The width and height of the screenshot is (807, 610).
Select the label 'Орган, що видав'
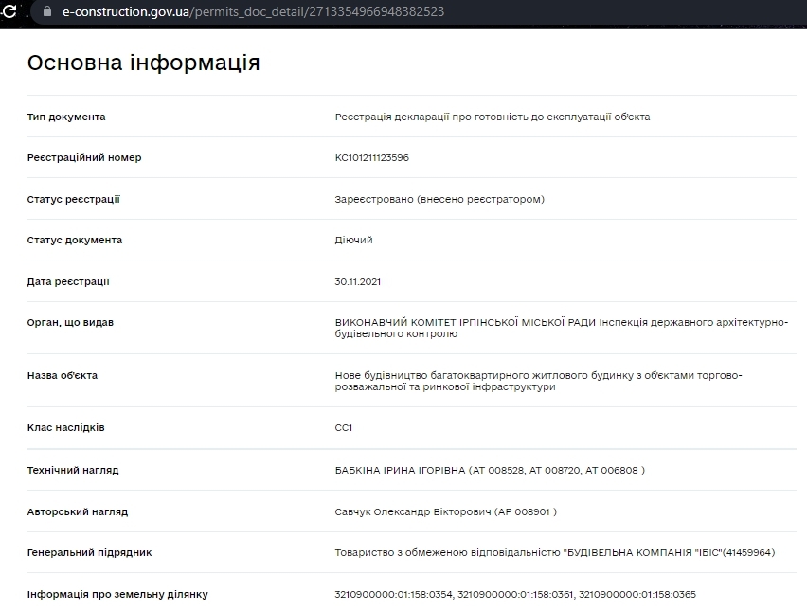(70, 323)
